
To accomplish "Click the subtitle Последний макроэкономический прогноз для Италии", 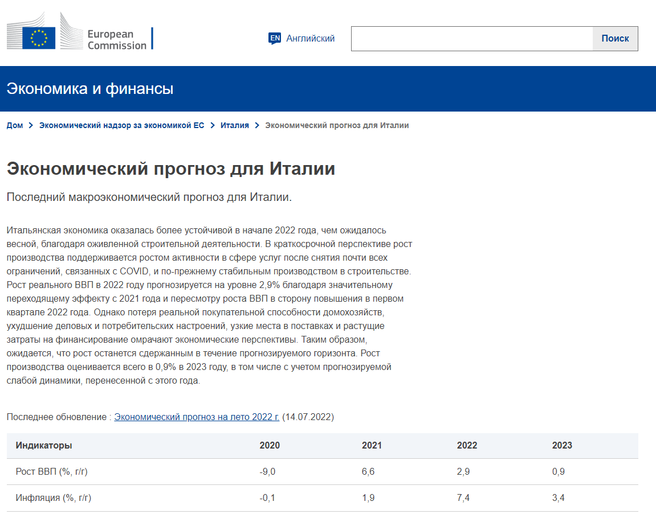I will [149, 198].
